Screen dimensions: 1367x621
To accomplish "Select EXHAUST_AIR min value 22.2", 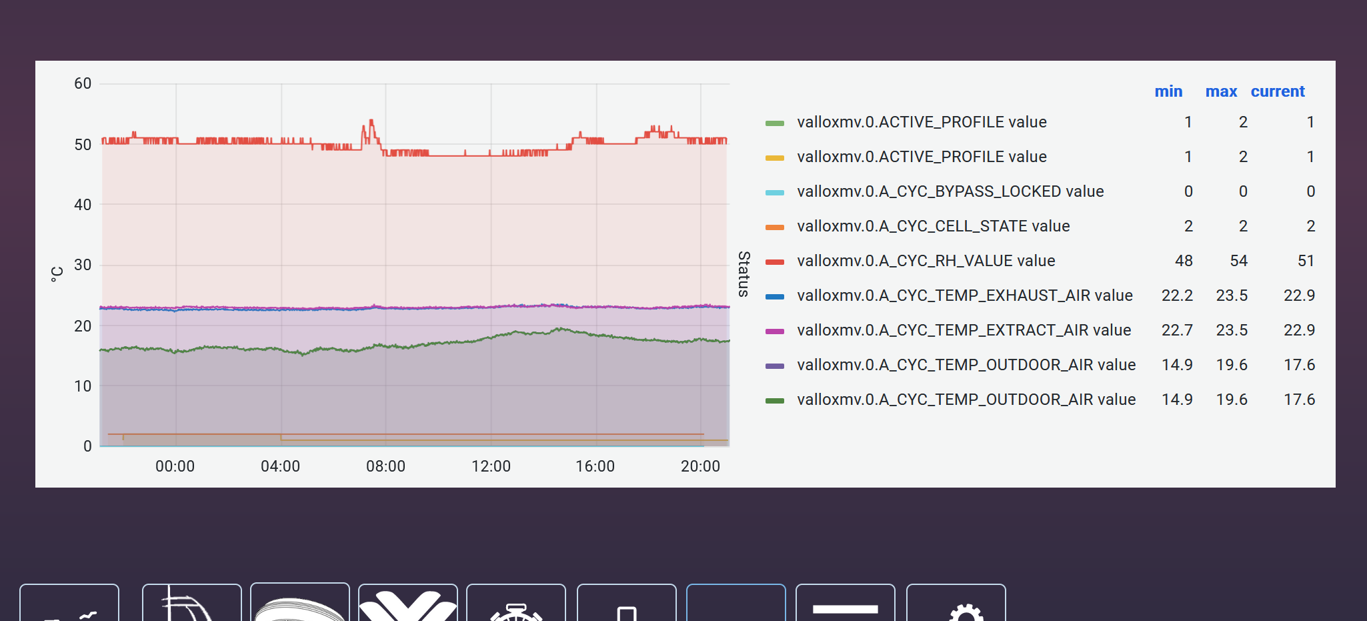I will (1177, 295).
